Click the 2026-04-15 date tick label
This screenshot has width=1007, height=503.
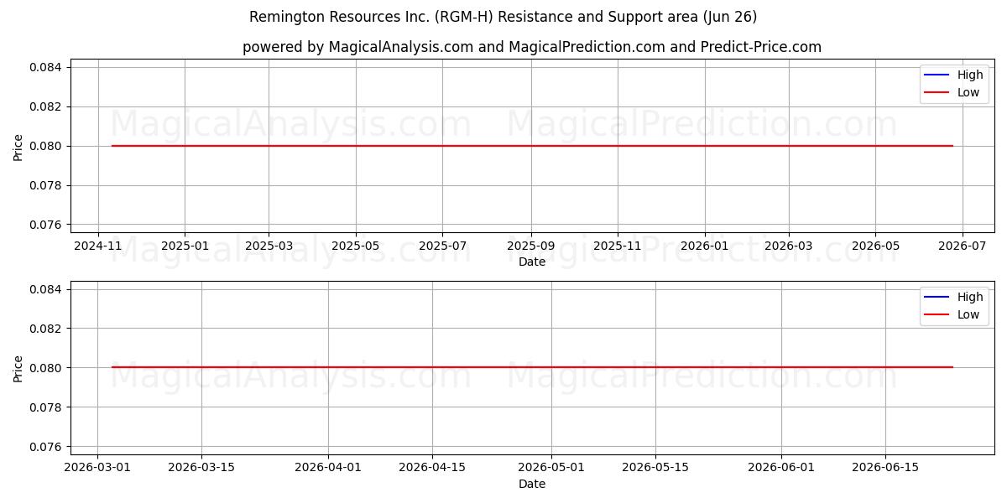(432, 469)
